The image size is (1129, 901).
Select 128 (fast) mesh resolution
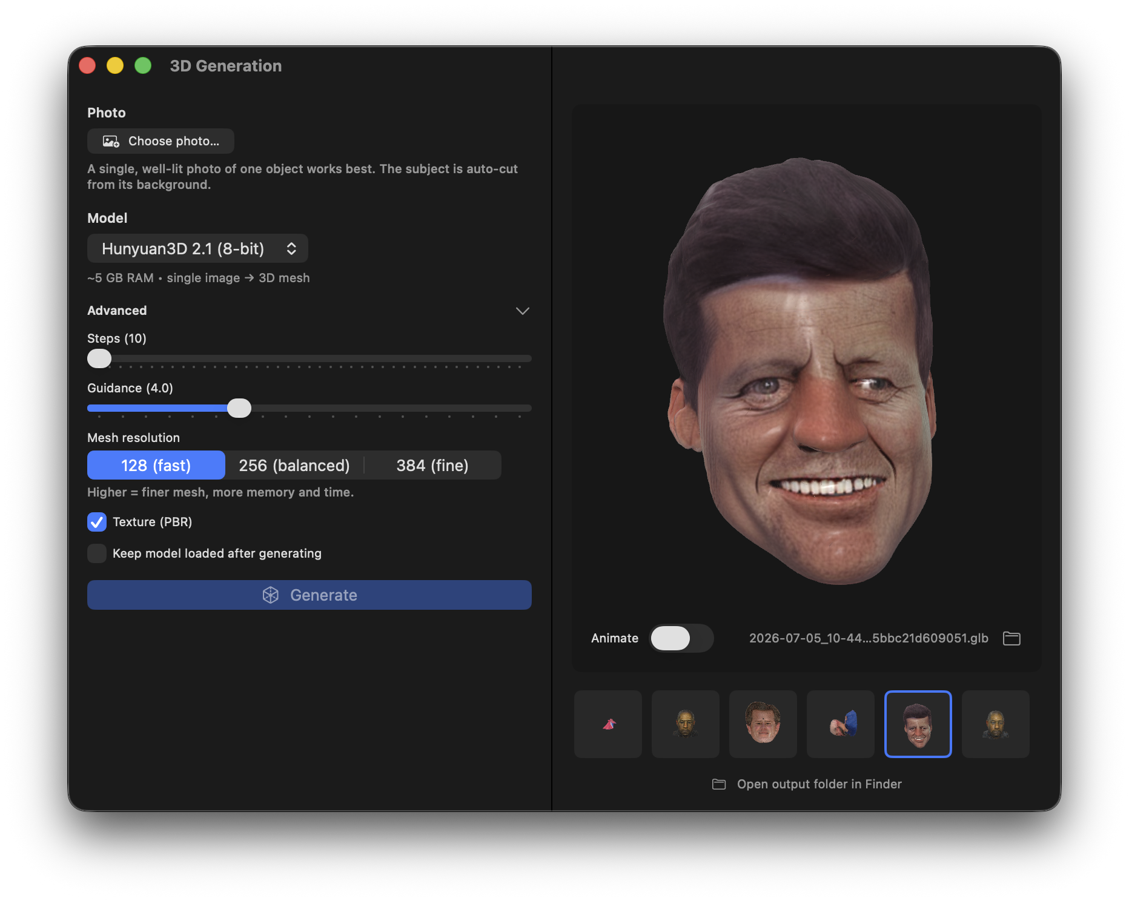(x=156, y=465)
